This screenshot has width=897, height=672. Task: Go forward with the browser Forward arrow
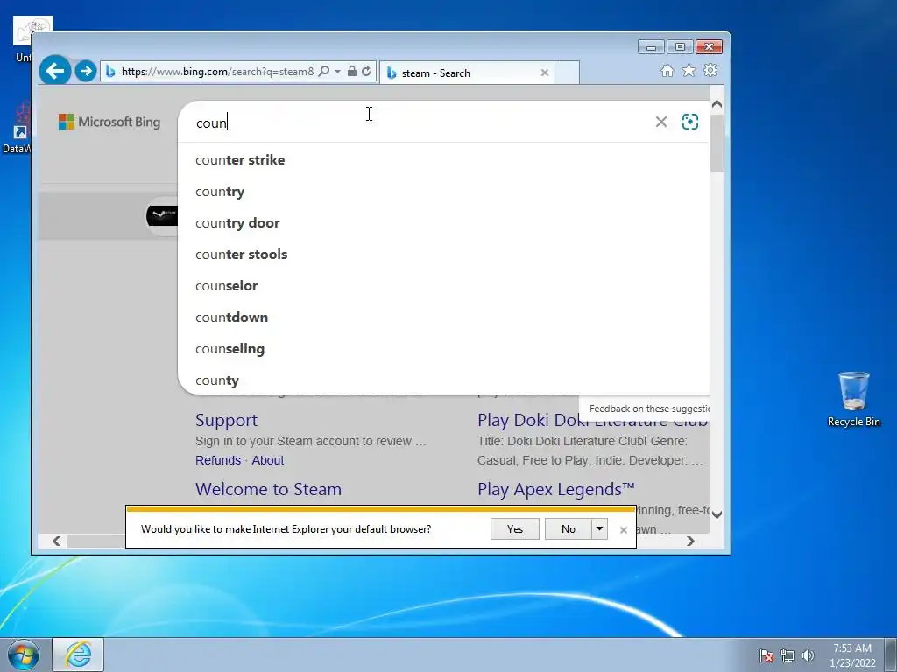[86, 71]
